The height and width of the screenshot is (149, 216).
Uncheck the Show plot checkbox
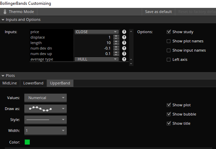[x=169, y=105]
